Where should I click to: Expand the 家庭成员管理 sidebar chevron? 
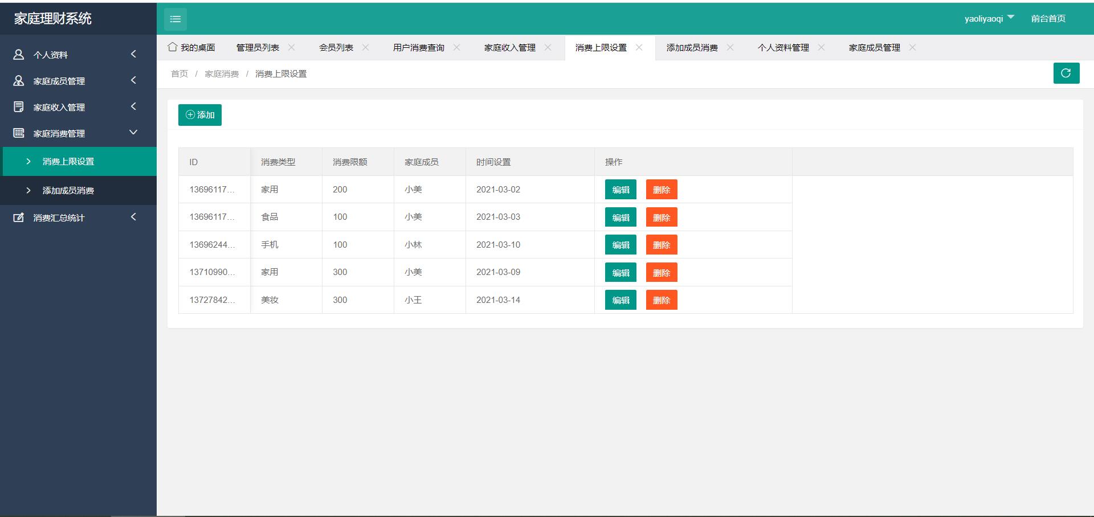click(x=133, y=80)
